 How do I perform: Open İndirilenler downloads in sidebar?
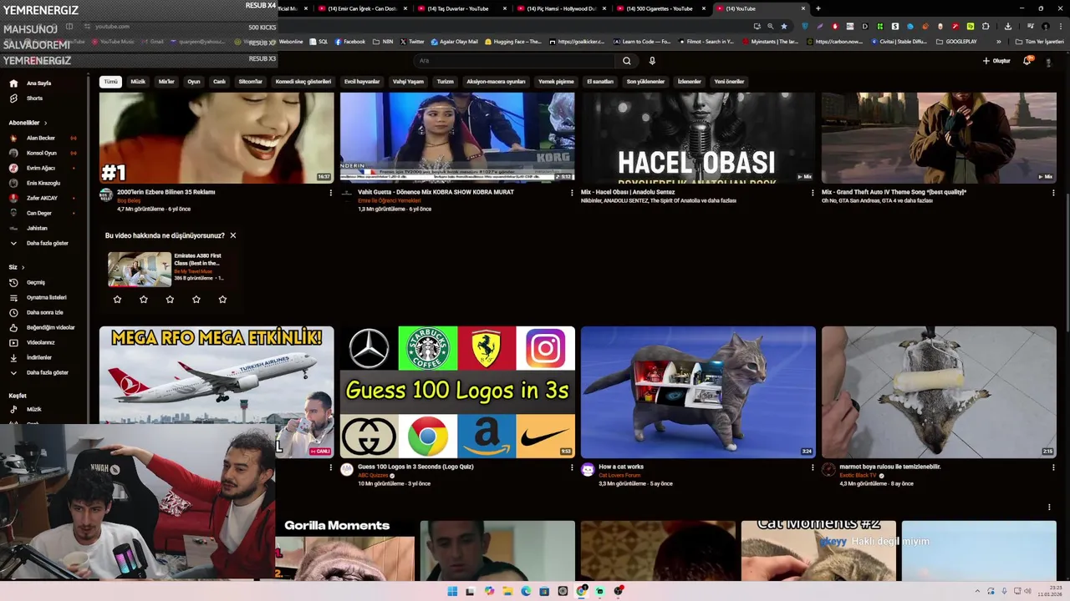(x=38, y=357)
